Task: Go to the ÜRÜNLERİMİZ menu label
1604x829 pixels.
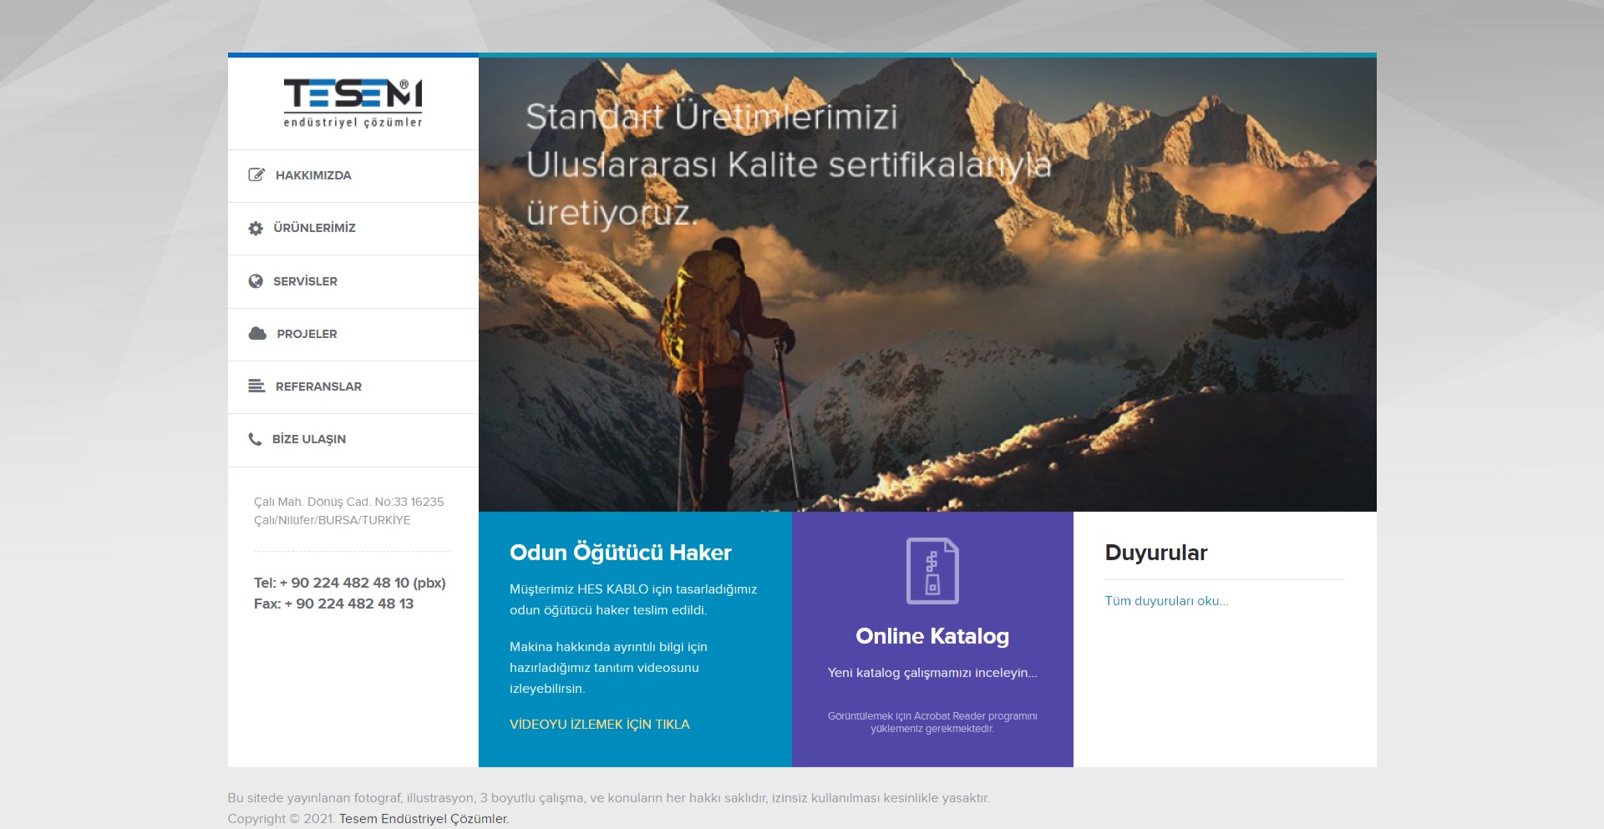Action: pyautogui.click(x=314, y=228)
